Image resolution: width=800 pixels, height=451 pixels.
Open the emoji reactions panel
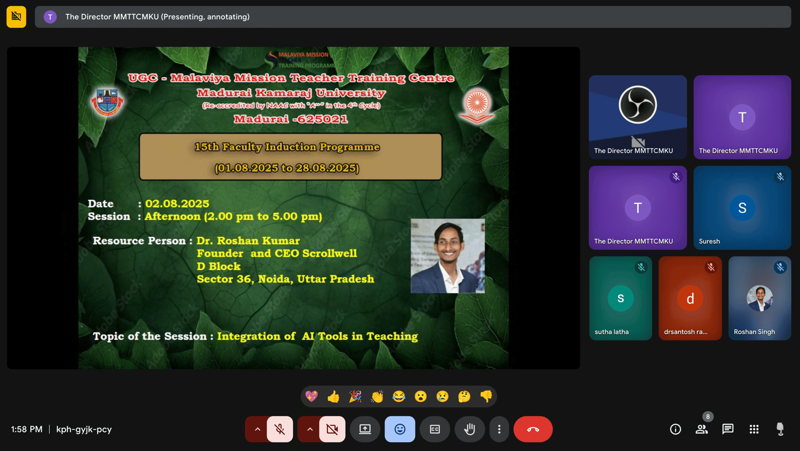[400, 429]
